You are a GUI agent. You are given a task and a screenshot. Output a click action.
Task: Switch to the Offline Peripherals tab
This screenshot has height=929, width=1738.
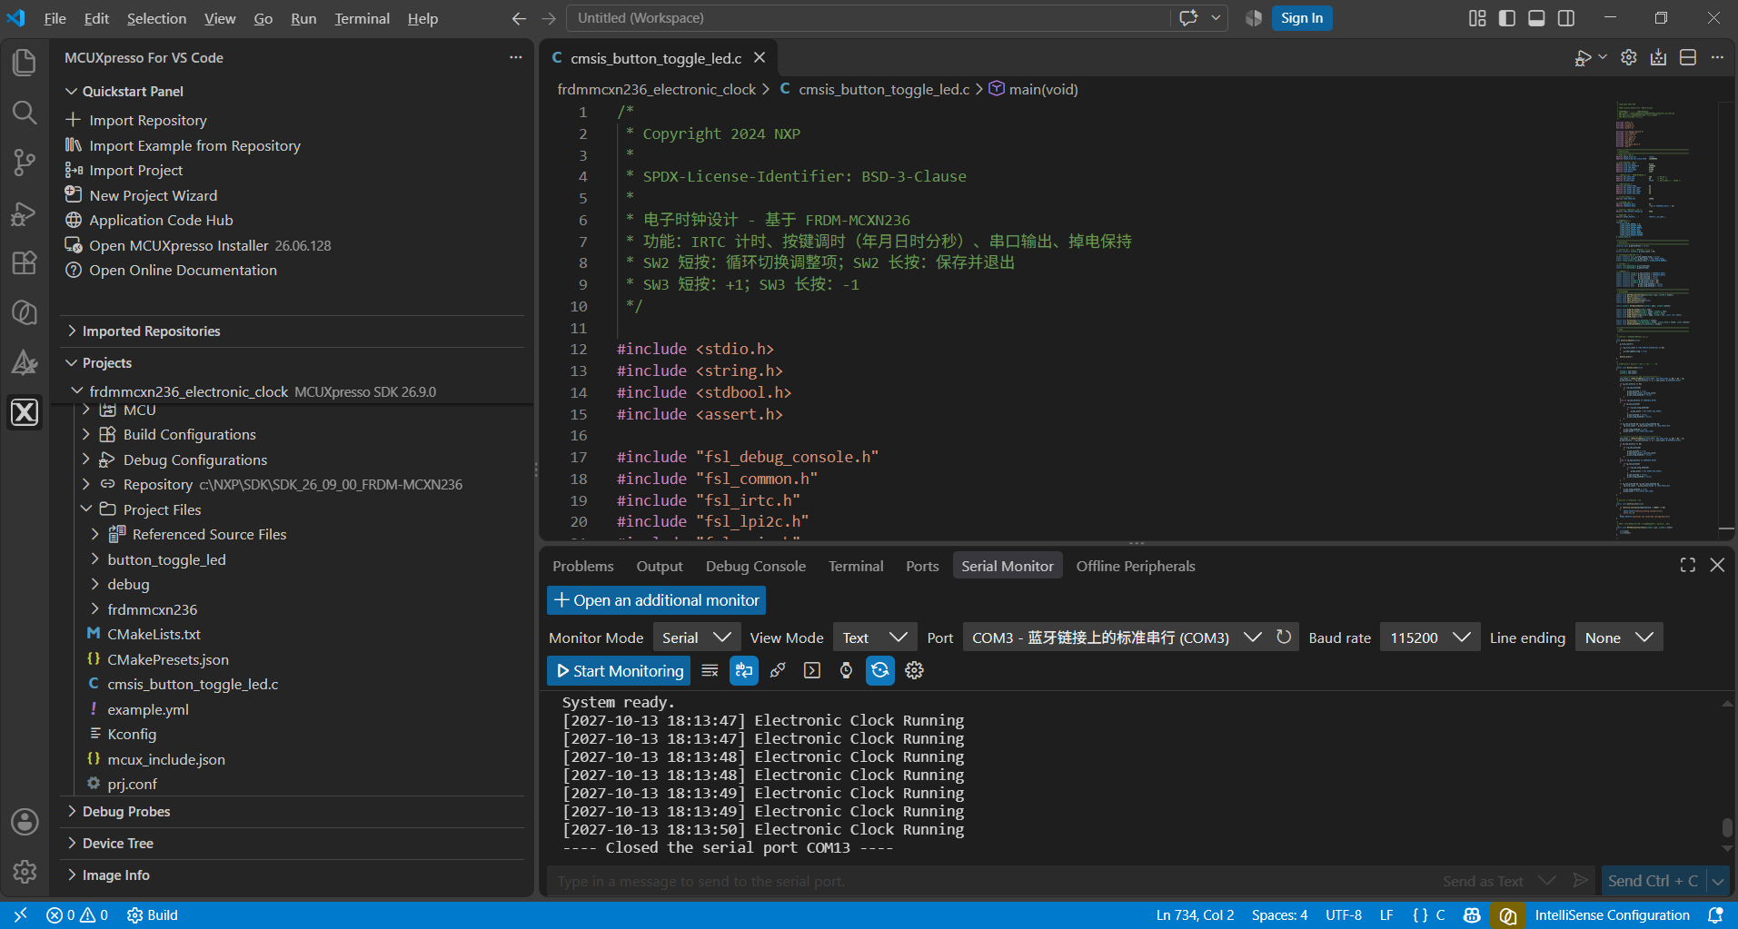tap(1136, 566)
